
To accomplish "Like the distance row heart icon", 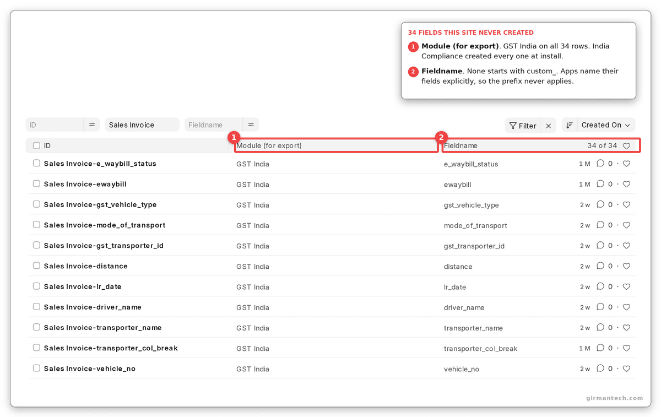I will (x=626, y=266).
